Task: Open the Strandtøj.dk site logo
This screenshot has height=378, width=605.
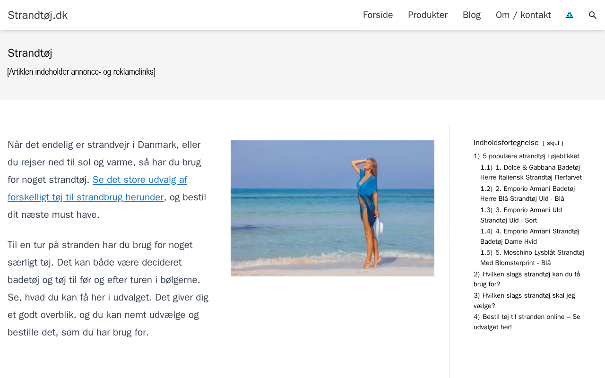Action: pyautogui.click(x=37, y=15)
